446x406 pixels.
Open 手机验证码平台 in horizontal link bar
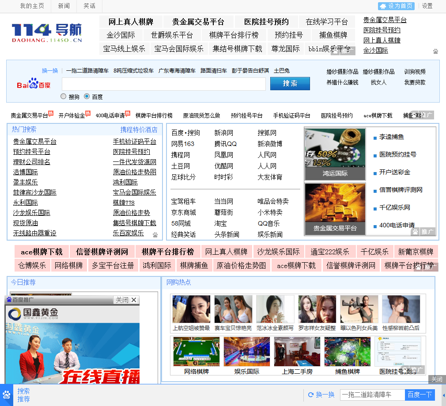click(291, 115)
